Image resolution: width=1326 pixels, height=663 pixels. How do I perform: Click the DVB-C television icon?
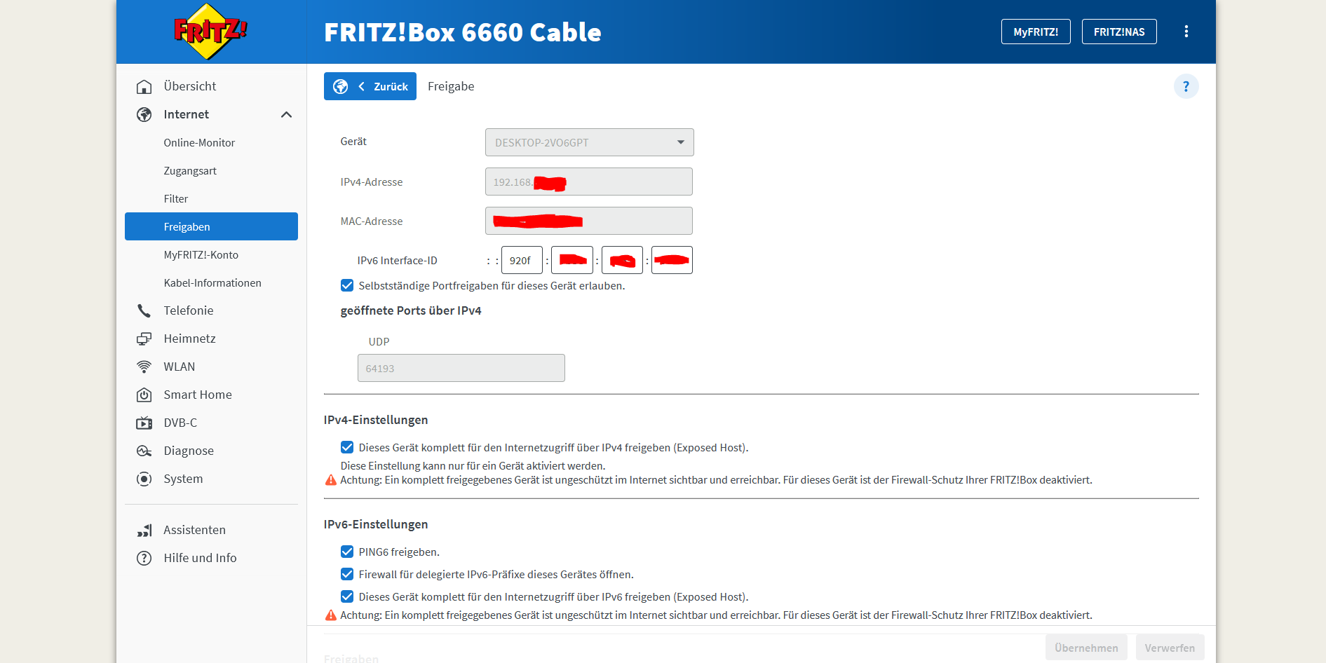[x=144, y=423]
